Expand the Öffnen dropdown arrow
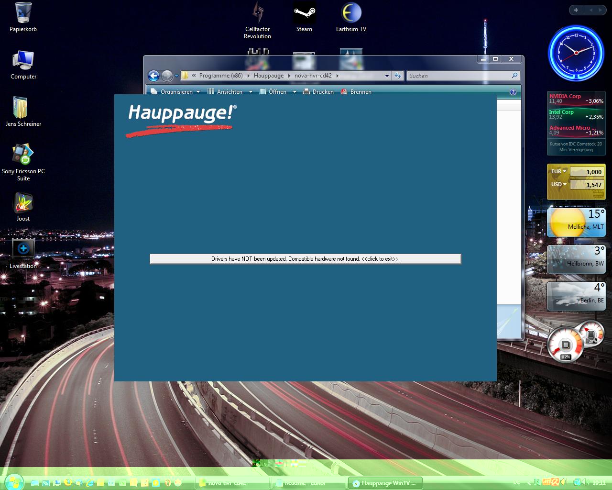This screenshot has width=612, height=490. (x=295, y=92)
